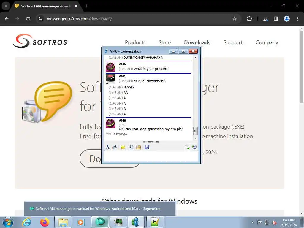304x228 pixels.
Task: Open the computer monitor app on taskbar
Action: click(118, 222)
